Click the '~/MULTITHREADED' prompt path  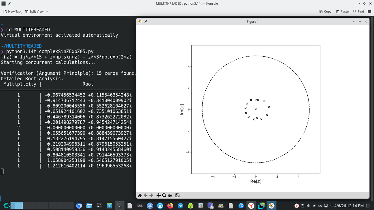[21, 46]
